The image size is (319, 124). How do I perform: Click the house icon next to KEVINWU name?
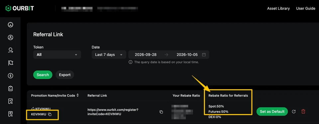(33, 108)
